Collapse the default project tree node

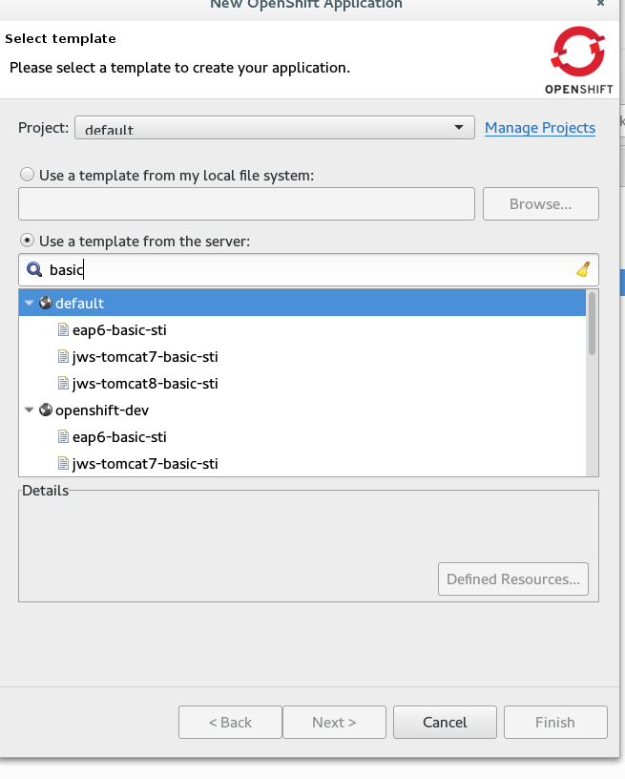[29, 303]
